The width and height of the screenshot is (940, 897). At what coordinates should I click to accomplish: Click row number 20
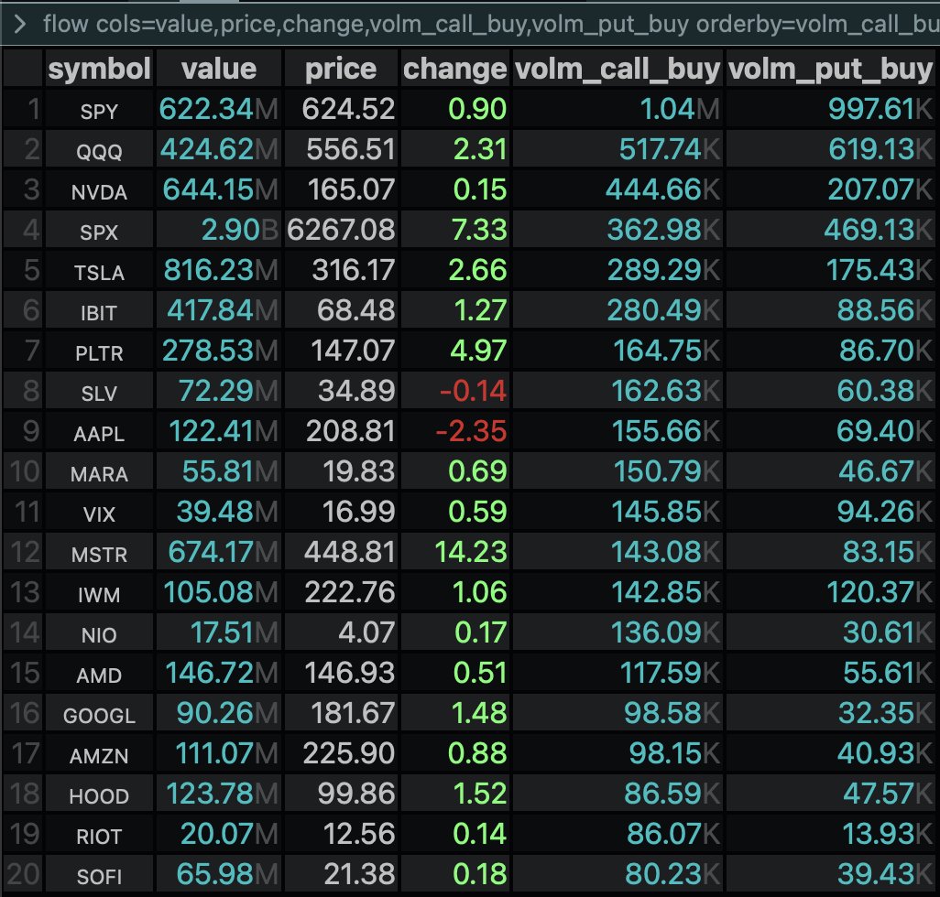click(24, 874)
